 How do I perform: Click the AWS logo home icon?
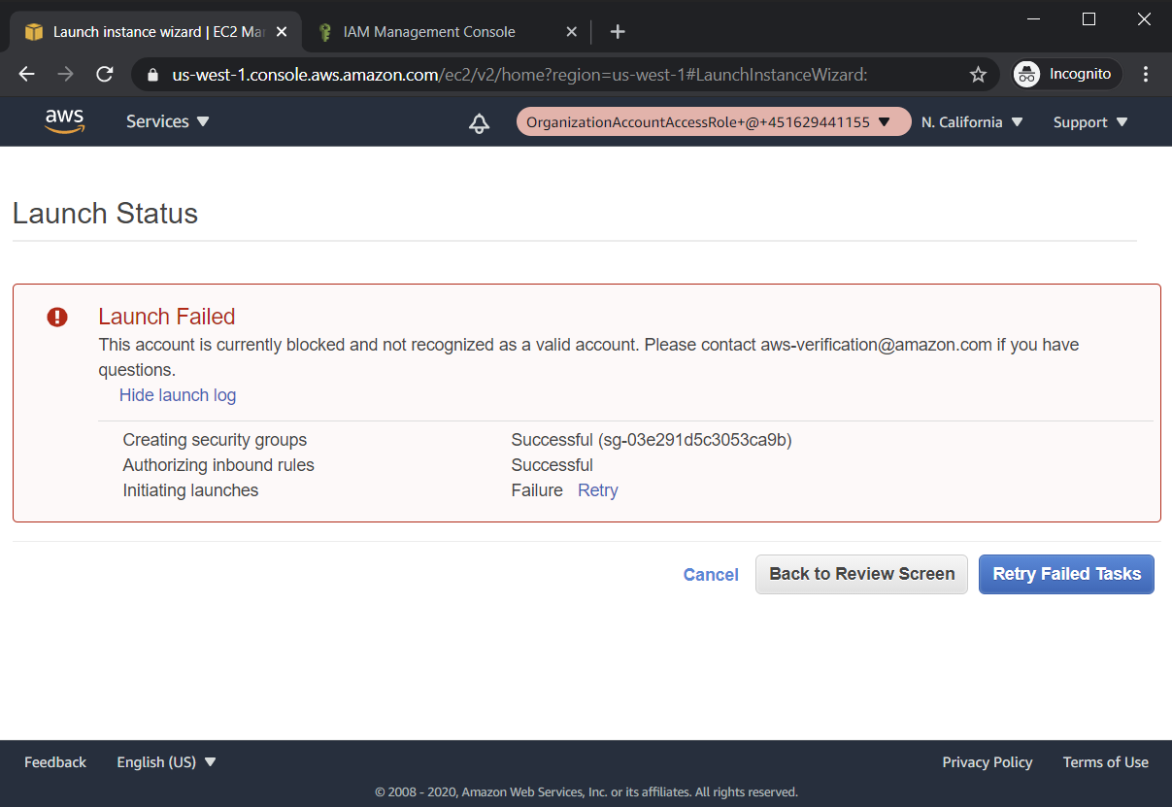(x=64, y=121)
